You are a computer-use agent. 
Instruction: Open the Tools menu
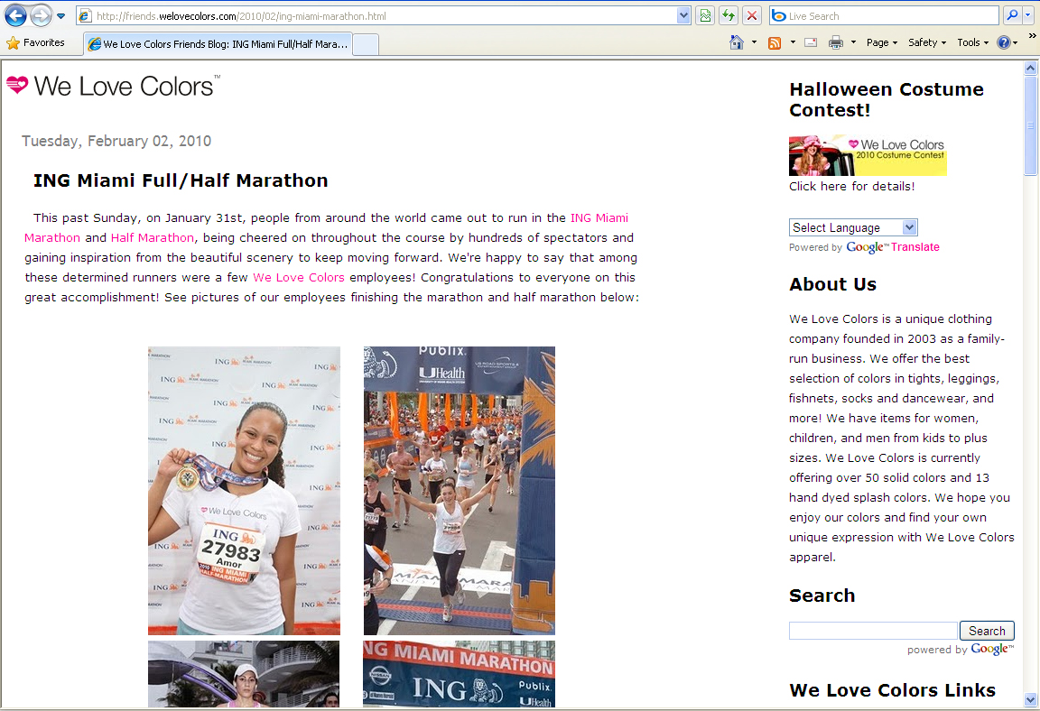click(972, 42)
